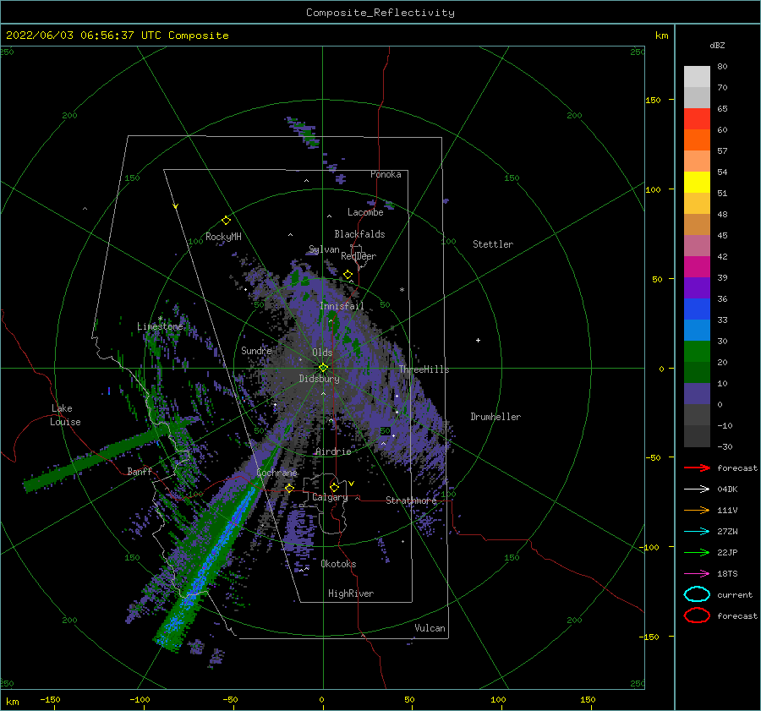Click the white plus marker east of ThreeHills

(x=478, y=340)
